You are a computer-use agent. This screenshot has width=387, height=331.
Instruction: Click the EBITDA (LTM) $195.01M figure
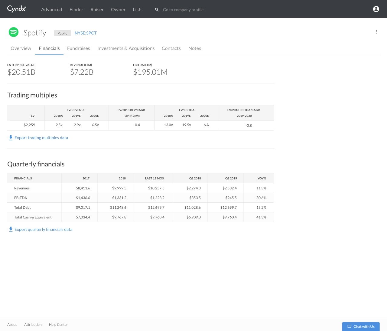150,72
